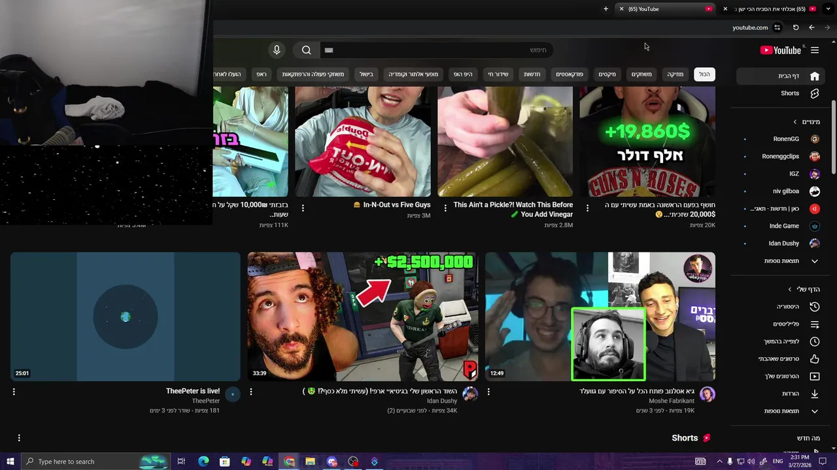Select the 'משחקים' filter chip
Viewport: 837px width, 470px height.
tap(641, 74)
